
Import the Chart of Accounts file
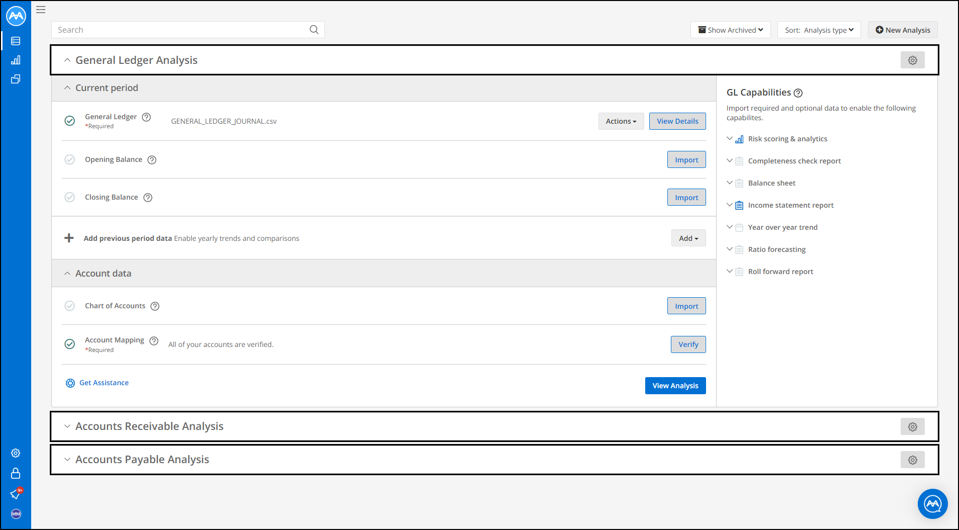(x=686, y=306)
